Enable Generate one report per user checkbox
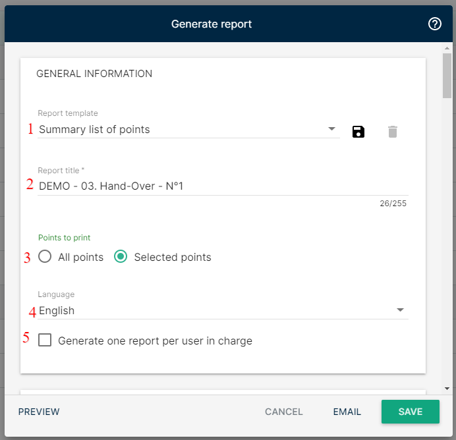Viewport: 456px width, 440px height. [45, 340]
